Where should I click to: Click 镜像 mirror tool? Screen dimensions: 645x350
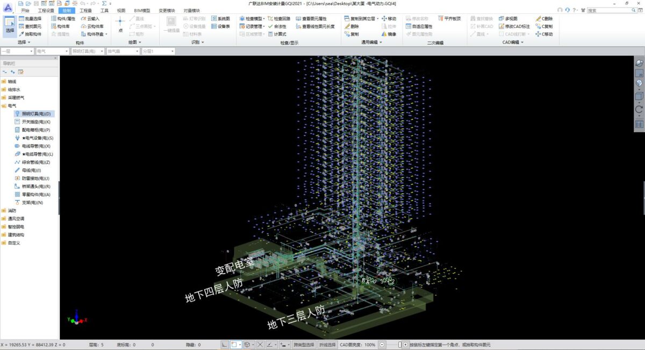tap(389, 34)
